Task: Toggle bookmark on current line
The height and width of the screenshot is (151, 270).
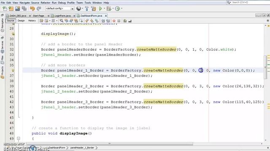Action: point(97,21)
